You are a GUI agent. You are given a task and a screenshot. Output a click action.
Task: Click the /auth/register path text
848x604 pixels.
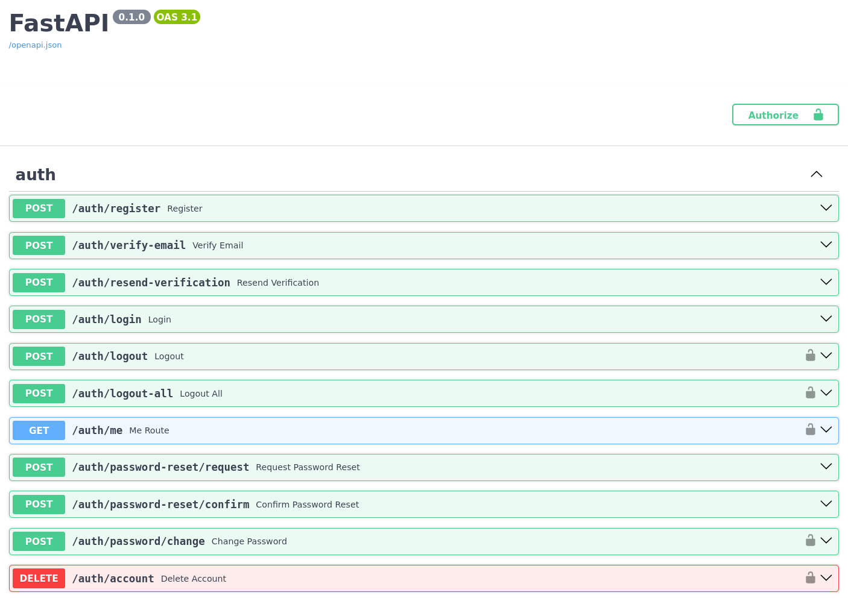[116, 209]
